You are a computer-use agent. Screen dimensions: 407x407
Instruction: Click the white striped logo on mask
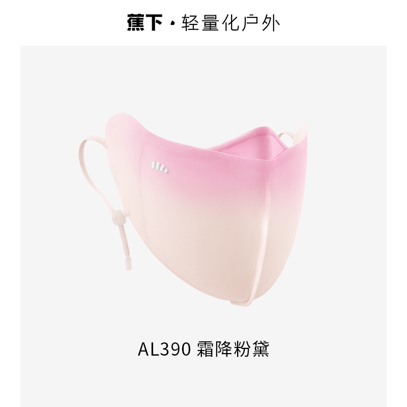click(160, 167)
